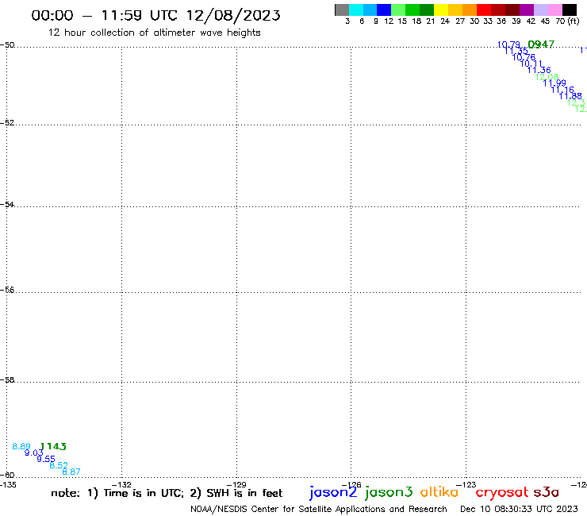Click the -129 longitude axis label
587x516 pixels.
tap(236, 485)
